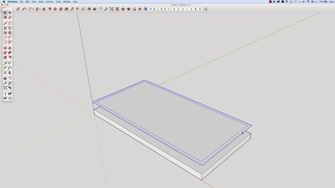The width and height of the screenshot is (335, 188).
Task: Click the Zoom Extents icon in top toolbar
Action: (112, 9)
